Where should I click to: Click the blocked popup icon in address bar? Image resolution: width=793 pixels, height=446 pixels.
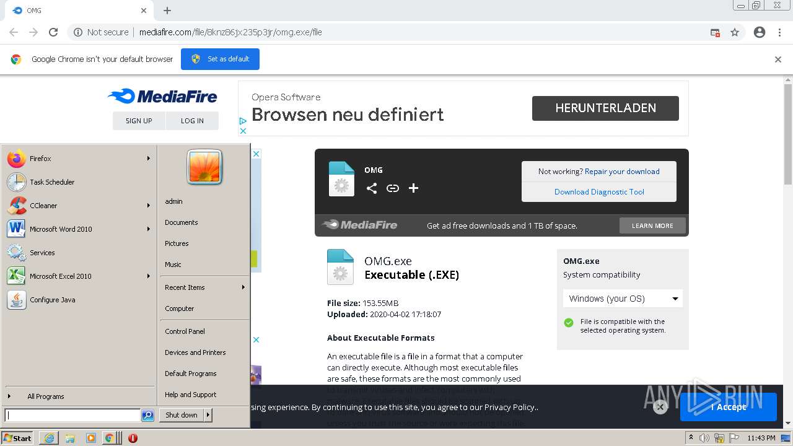click(715, 32)
